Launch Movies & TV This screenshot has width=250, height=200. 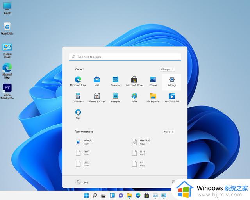(172, 98)
